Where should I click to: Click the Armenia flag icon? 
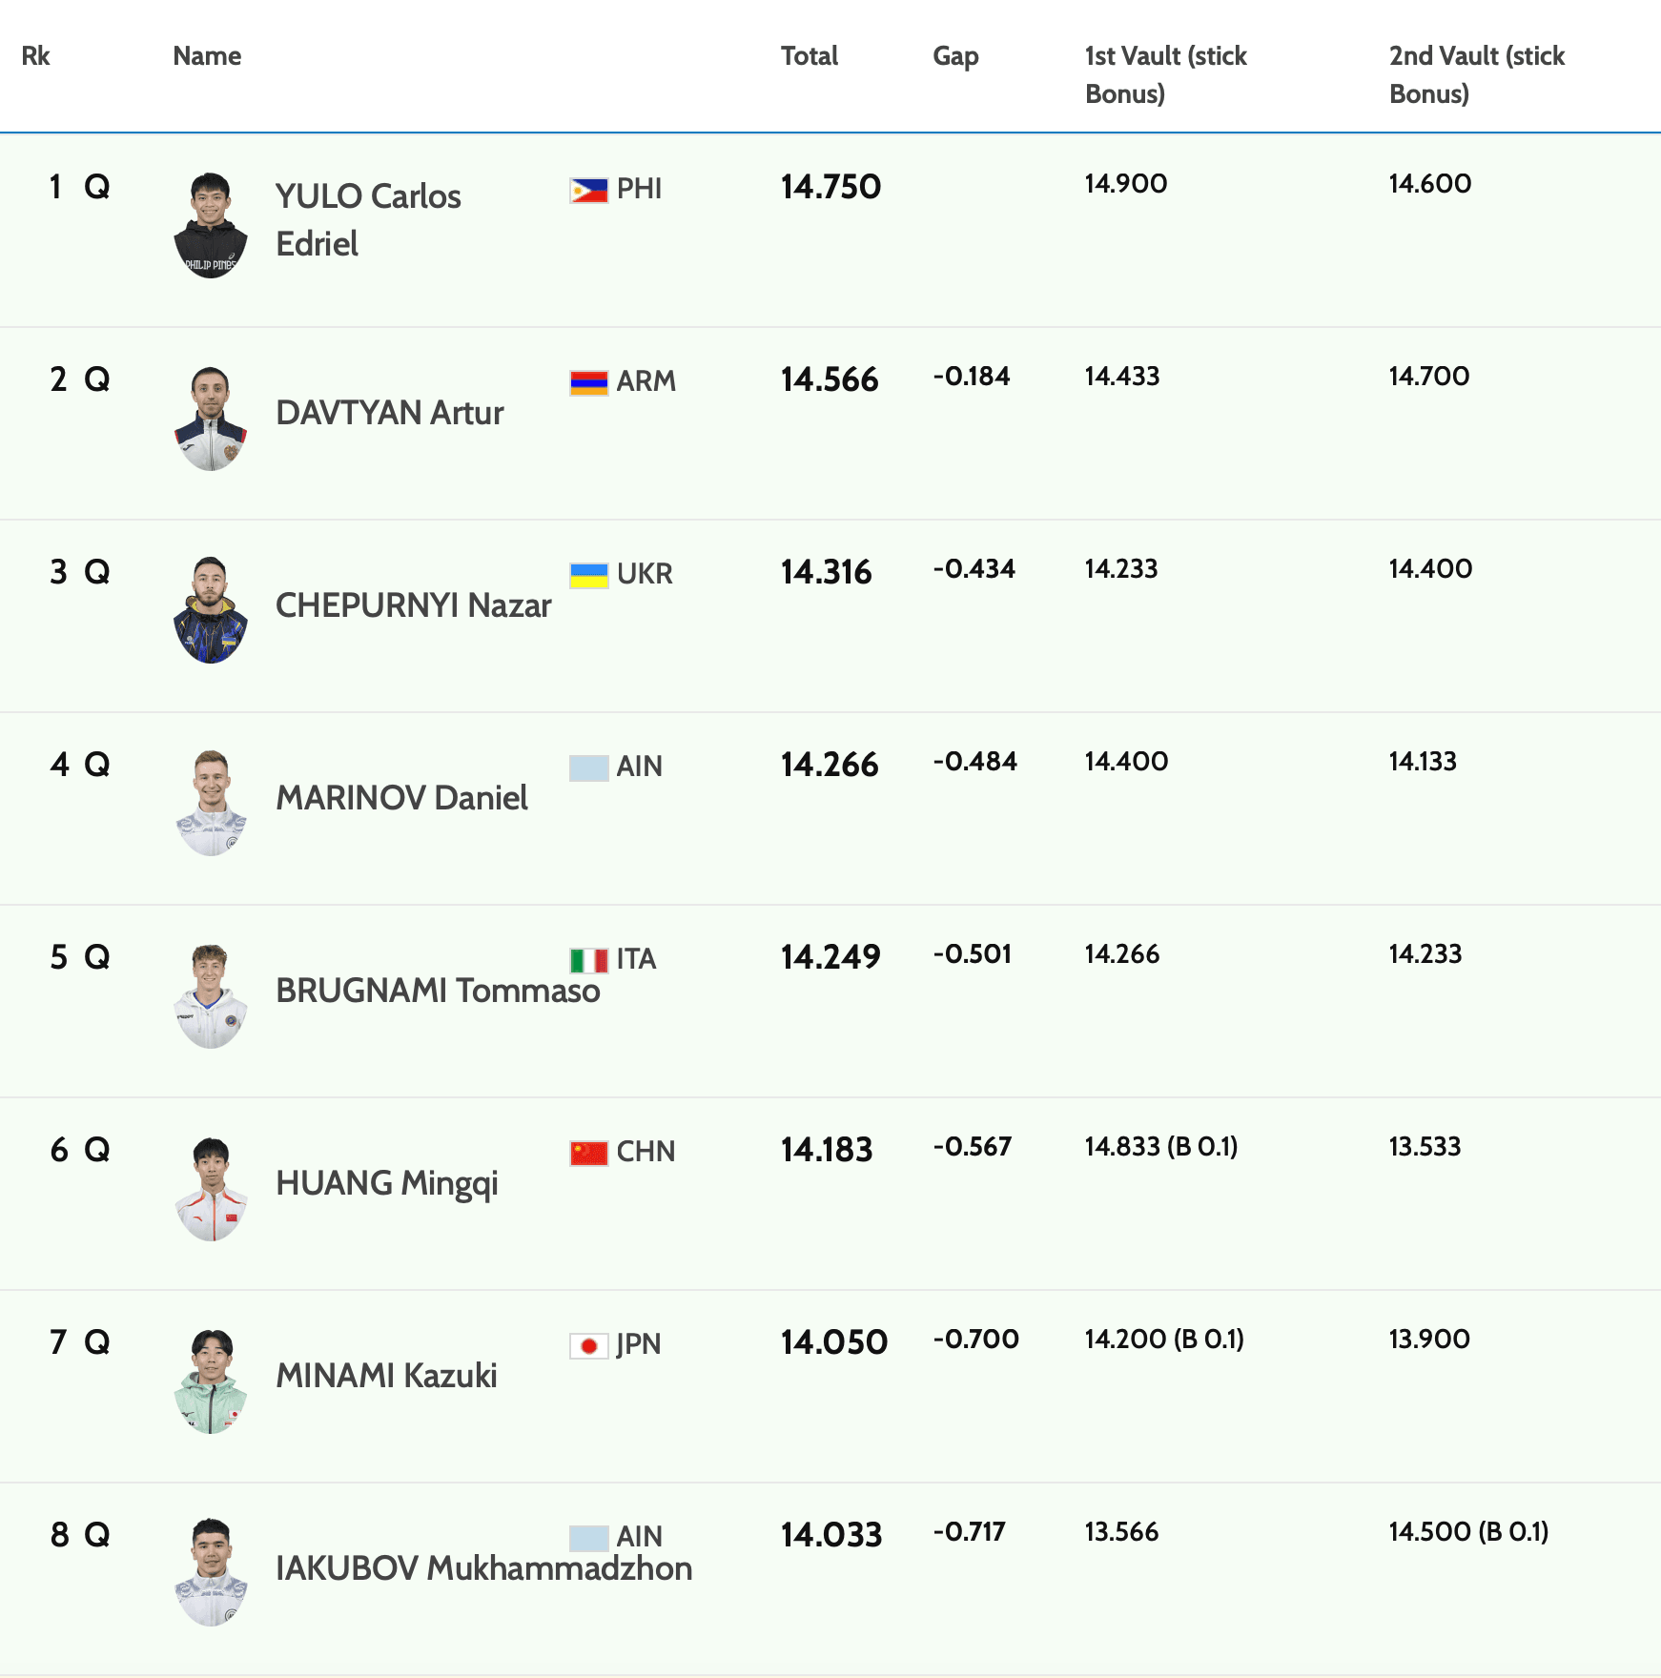pos(588,383)
